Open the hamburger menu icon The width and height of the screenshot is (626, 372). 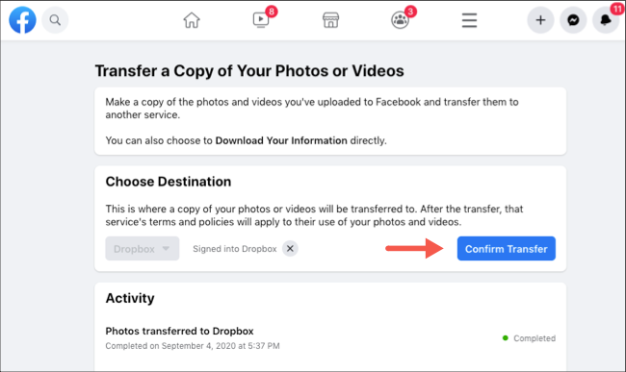[470, 20]
